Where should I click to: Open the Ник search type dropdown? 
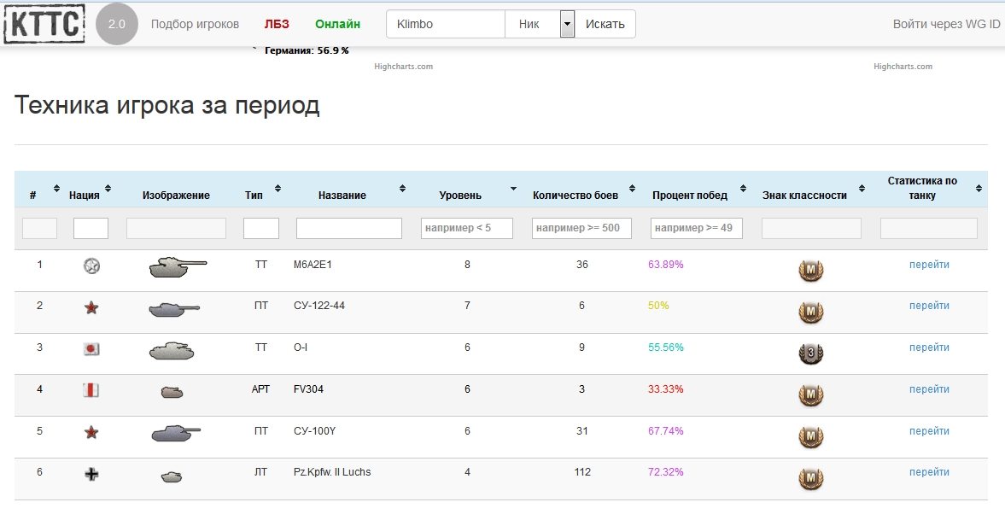pos(567,24)
